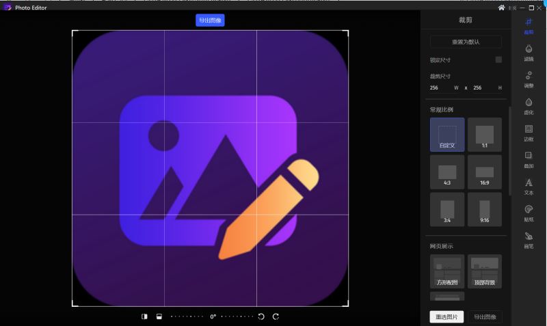
Task: Select the 顶部背景 web preset
Action: point(485,271)
